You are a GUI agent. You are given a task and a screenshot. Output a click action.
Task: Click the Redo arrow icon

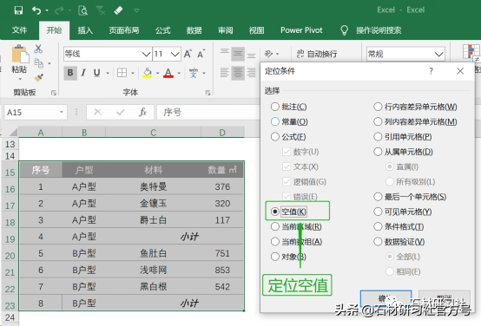59,10
